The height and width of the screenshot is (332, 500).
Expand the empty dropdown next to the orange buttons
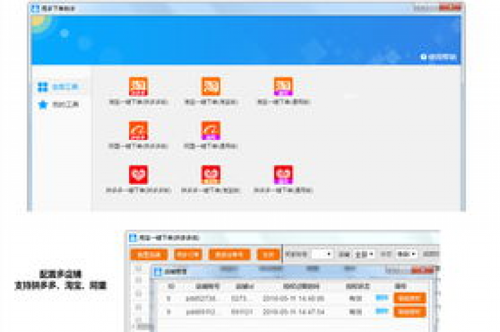pyautogui.click(x=322, y=254)
